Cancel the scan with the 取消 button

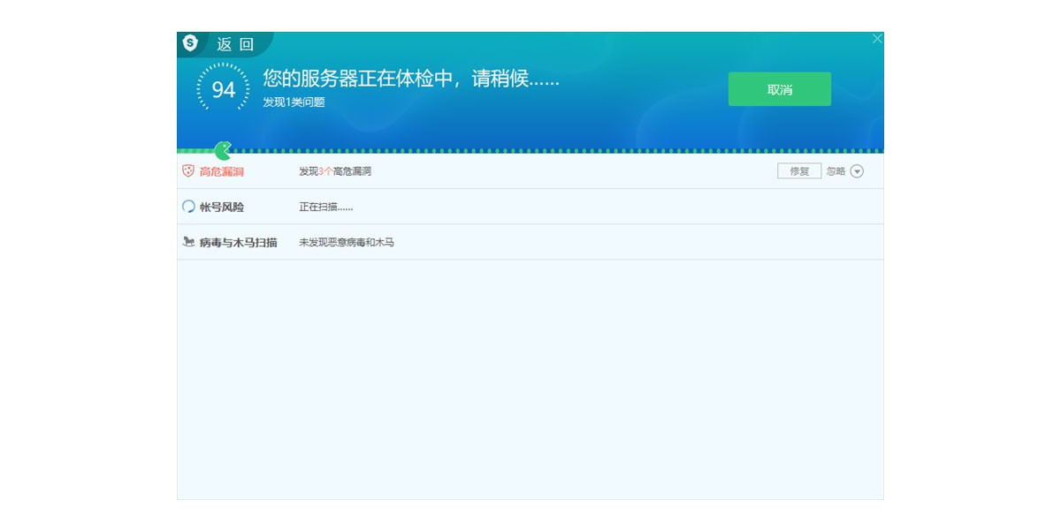(x=780, y=89)
